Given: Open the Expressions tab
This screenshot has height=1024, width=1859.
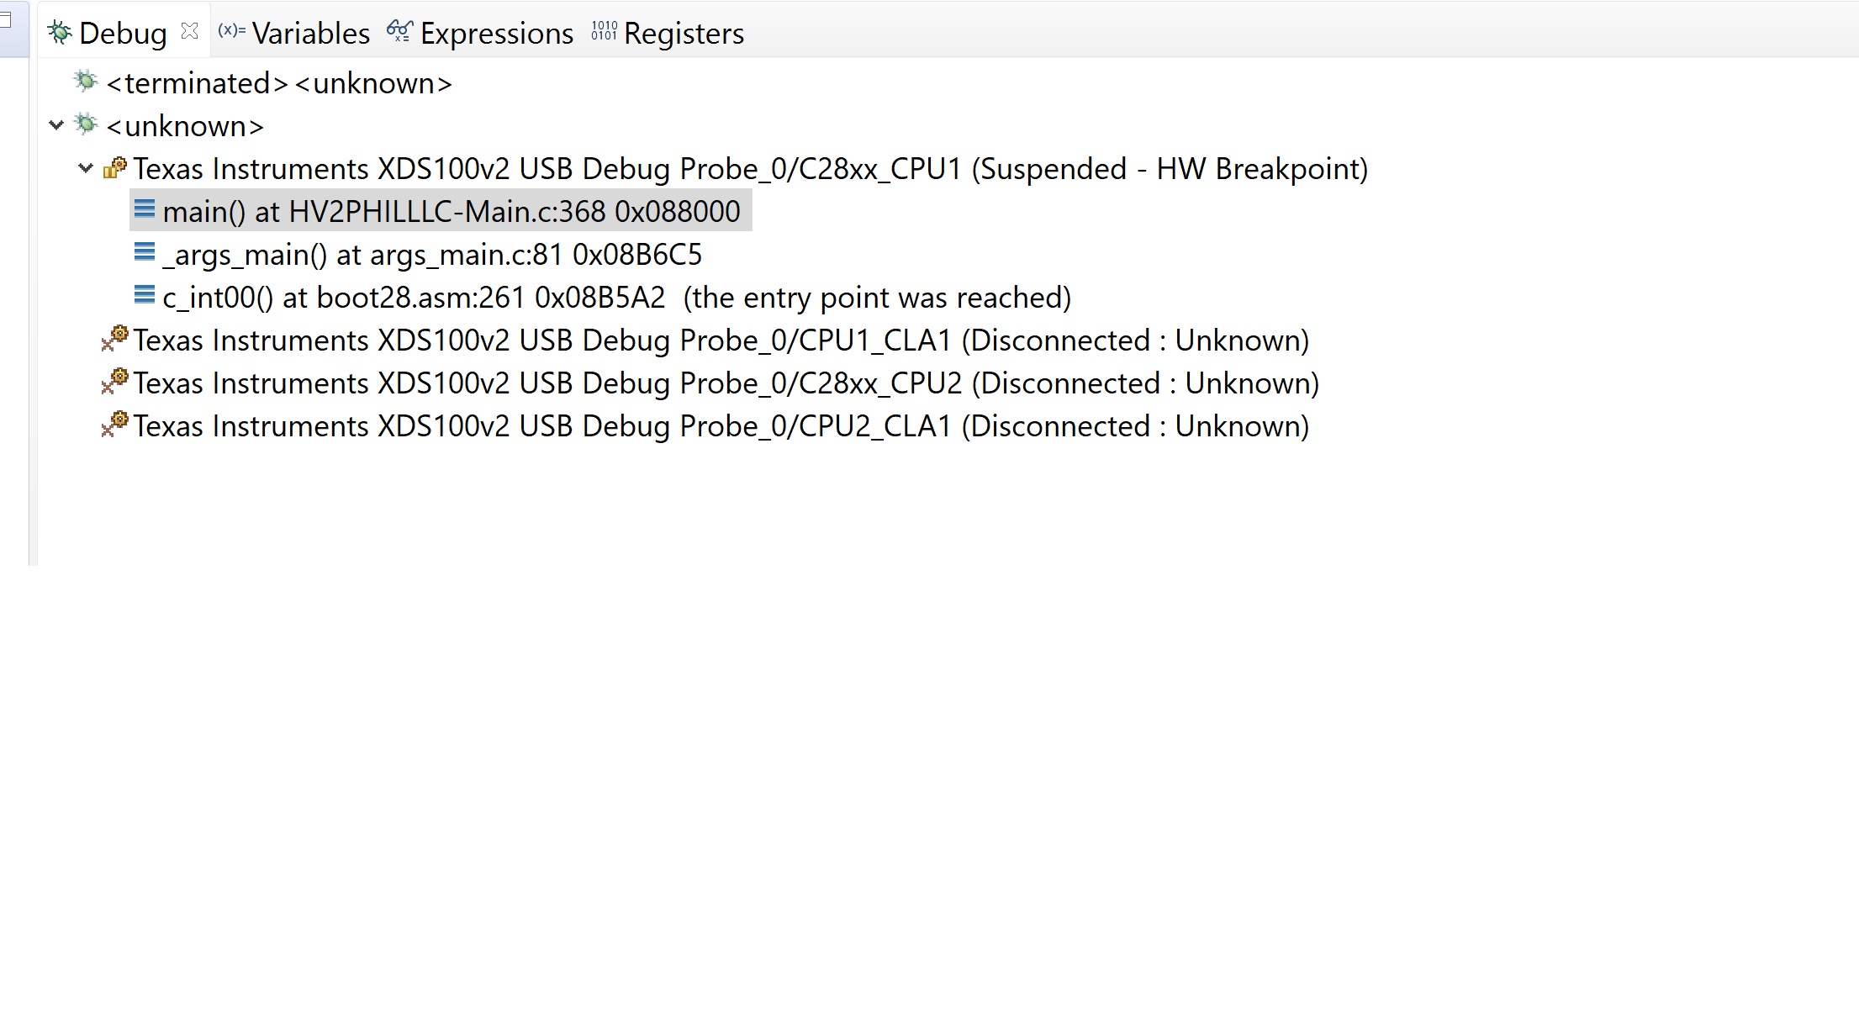Looking at the screenshot, I should 496,34.
